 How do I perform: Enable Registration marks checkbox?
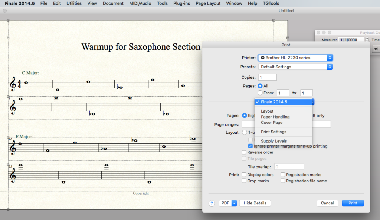tap(283, 175)
